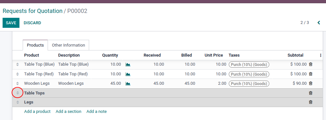
Task: Delete the Legs section
Action: pyautogui.click(x=311, y=102)
